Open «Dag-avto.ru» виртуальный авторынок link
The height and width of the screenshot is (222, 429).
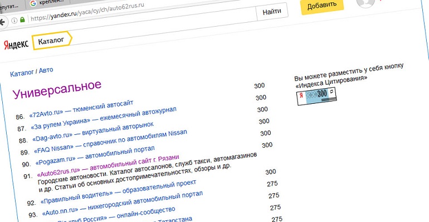[x=93, y=132]
